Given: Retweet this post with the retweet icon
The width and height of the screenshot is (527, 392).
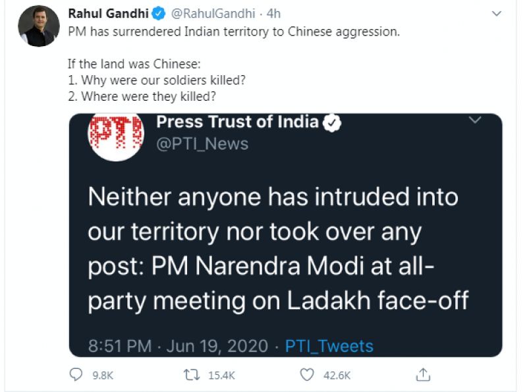Looking at the screenshot, I should 192,374.
